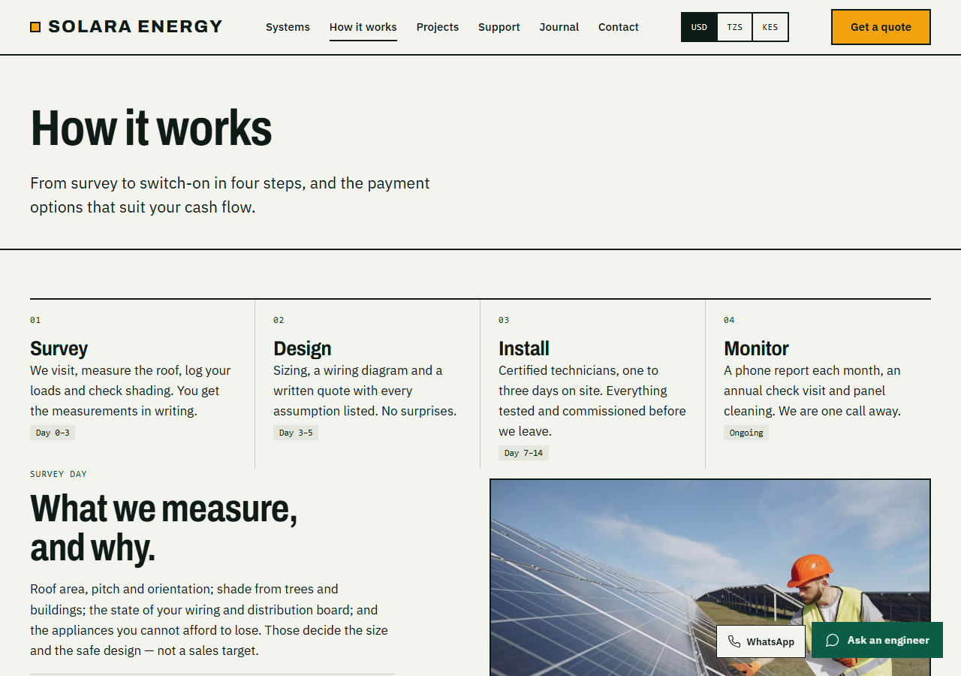Open the Support page
Image resolution: width=961 pixels, height=676 pixels.
499,27
